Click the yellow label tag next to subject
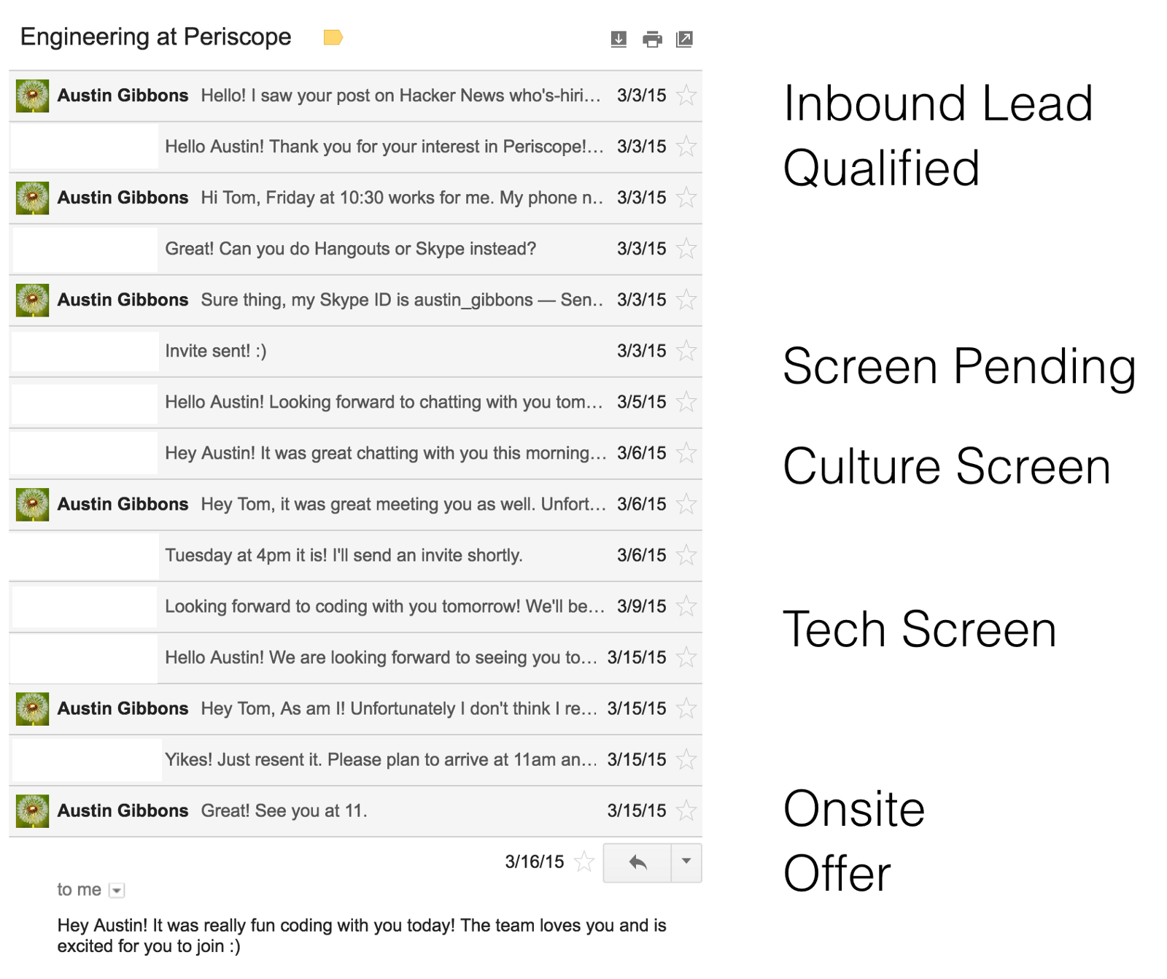The image size is (1167, 979). click(333, 37)
